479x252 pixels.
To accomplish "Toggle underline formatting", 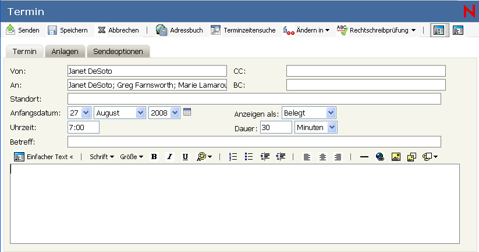I will pos(185,157).
